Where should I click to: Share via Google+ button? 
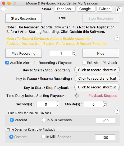click(86, 9)
